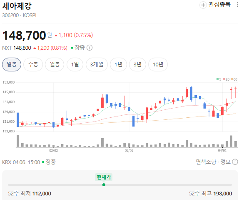239x200 pixels.
Task: Select the 1일 chart period
Action: click(75, 64)
